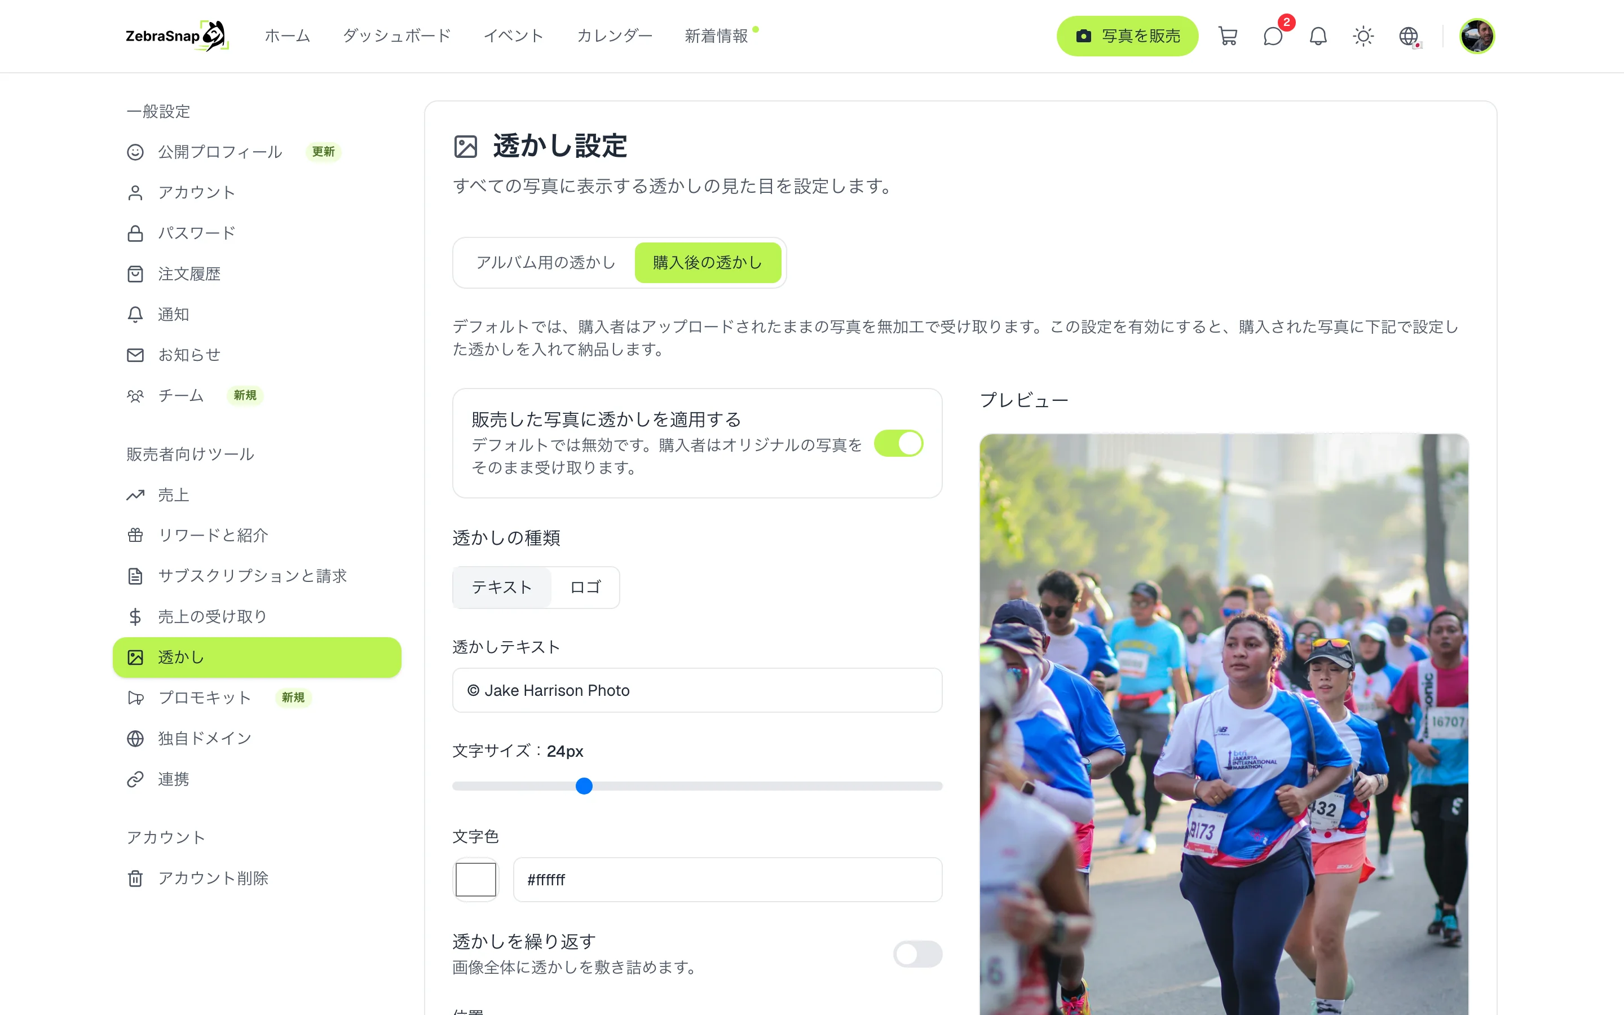Click the marathon preview image
1624x1015 pixels.
tap(1224, 725)
